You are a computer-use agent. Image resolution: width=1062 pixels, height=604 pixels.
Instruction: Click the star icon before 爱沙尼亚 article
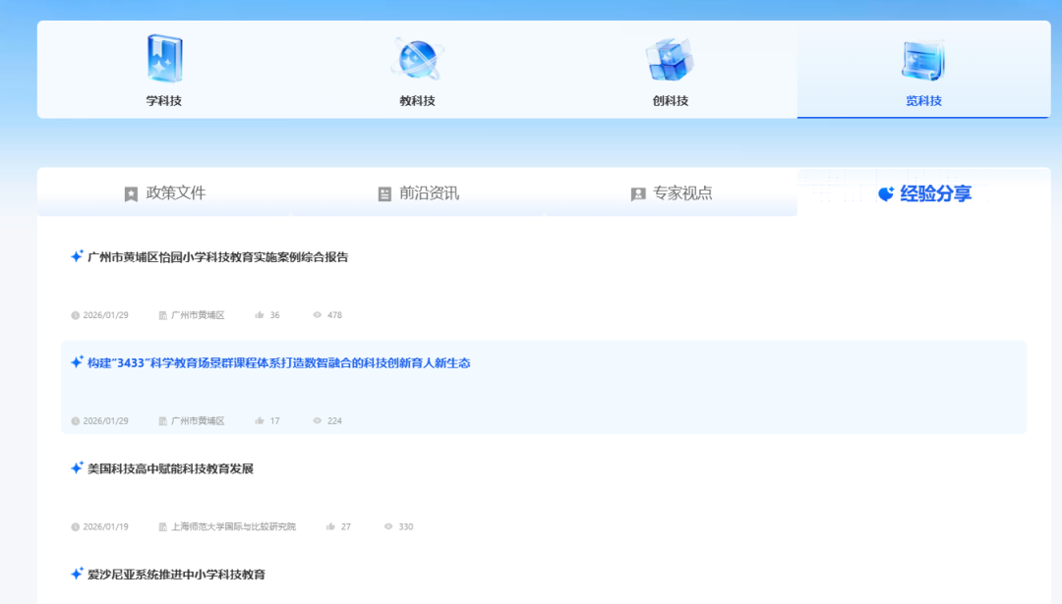click(x=77, y=574)
